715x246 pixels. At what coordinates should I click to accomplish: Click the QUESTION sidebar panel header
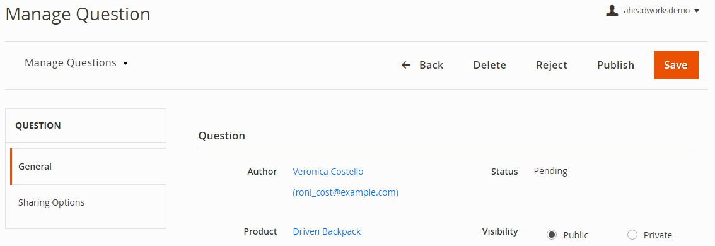pos(86,126)
